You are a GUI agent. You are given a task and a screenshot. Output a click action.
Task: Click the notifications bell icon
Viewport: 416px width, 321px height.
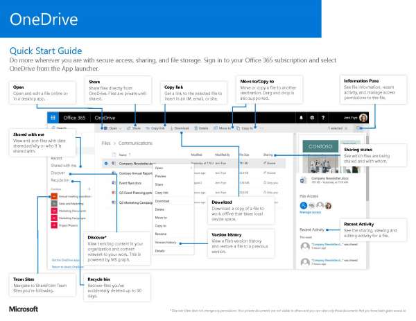click(302, 119)
